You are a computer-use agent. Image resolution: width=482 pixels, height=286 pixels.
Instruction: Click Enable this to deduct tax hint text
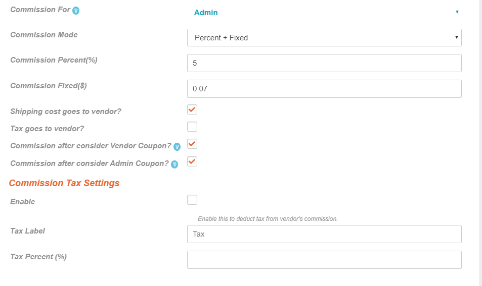pyautogui.click(x=268, y=219)
